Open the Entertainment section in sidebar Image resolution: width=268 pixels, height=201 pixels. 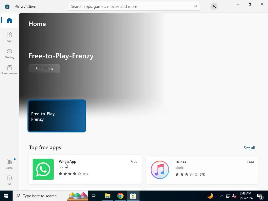[x=9, y=70]
